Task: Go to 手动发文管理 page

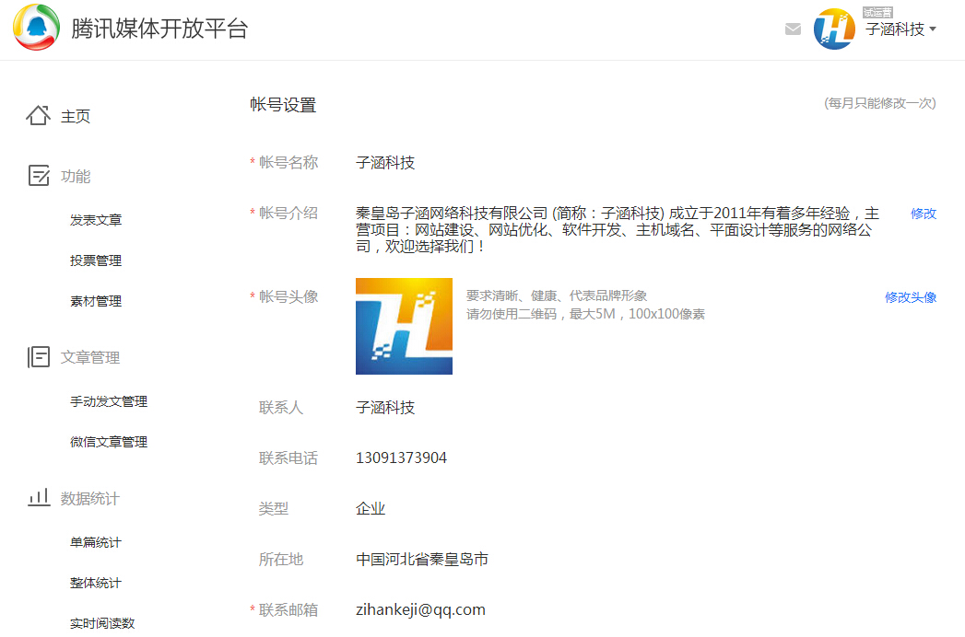Action: point(109,401)
